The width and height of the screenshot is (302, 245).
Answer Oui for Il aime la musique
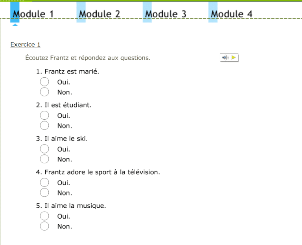(44, 216)
